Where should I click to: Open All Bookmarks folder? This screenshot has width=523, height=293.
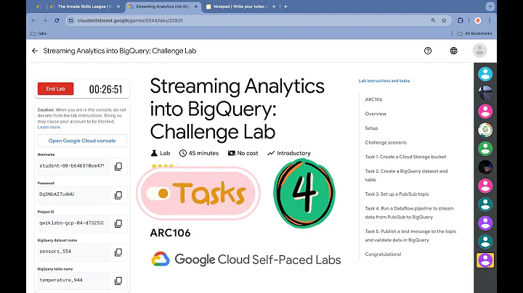474,33
